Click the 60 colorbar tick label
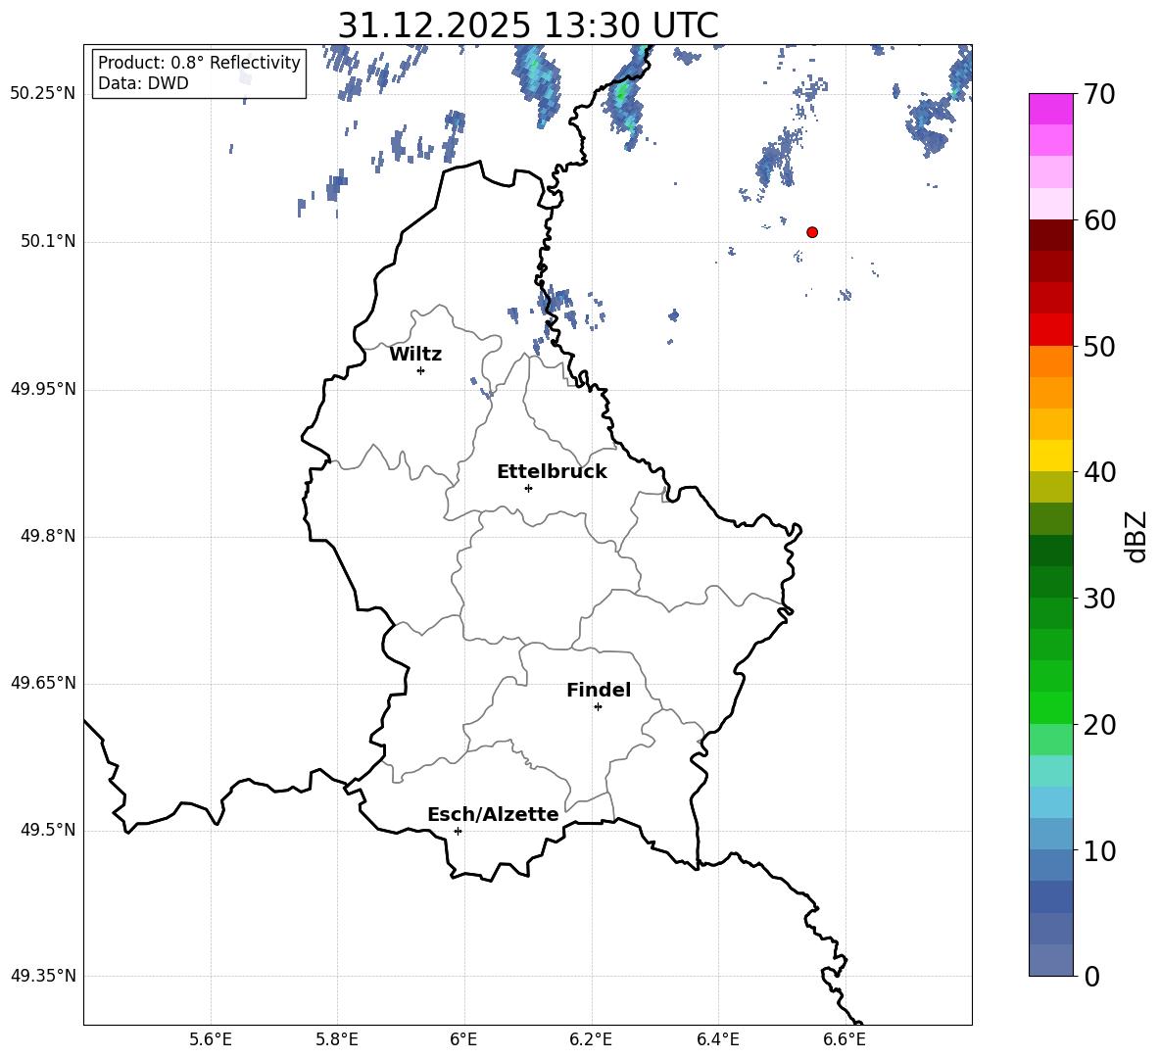The height and width of the screenshot is (1059, 1160). click(1099, 220)
